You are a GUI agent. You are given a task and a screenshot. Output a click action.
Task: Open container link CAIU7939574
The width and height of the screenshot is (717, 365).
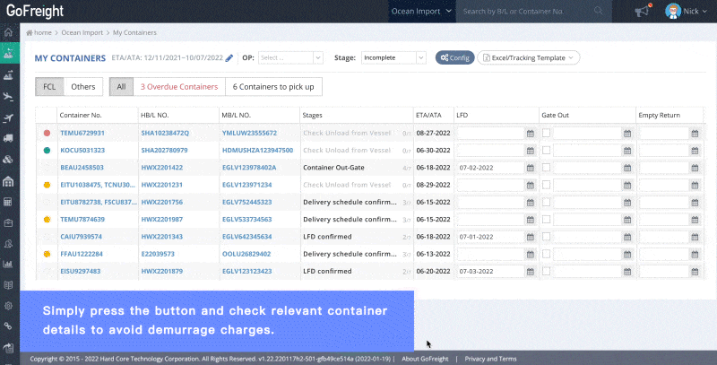[81, 236]
